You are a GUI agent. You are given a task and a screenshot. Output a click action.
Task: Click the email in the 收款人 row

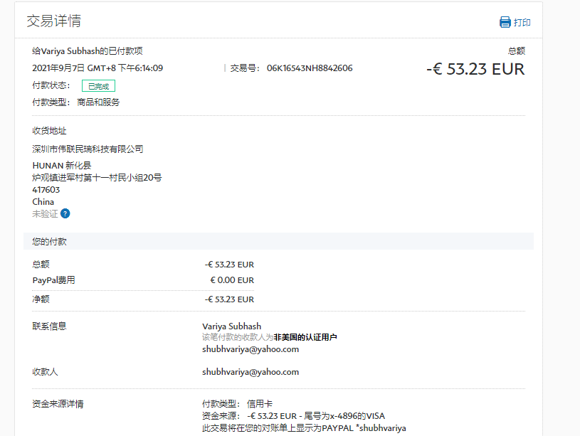251,372
